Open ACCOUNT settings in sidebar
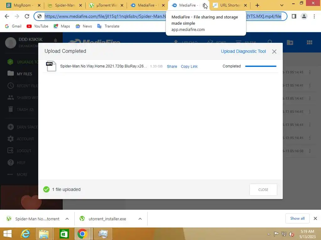Viewport: 321px width, 240px height. point(21,139)
